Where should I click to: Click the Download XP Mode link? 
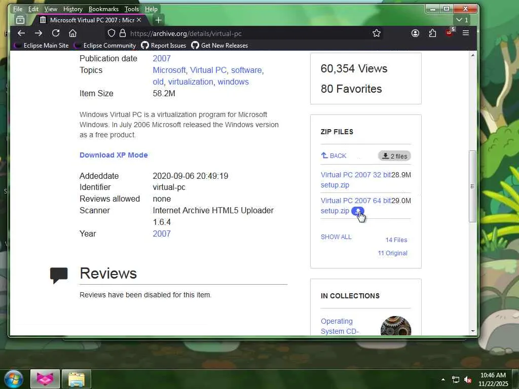click(x=114, y=155)
